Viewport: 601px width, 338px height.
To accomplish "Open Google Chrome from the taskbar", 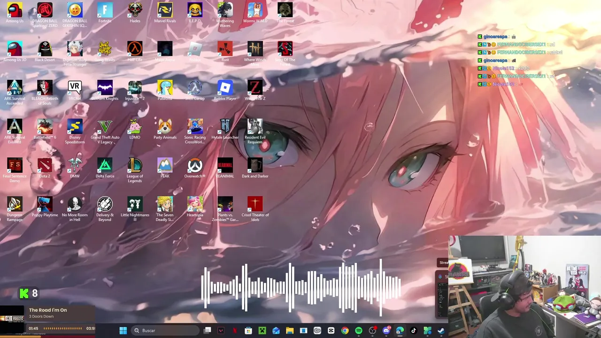I will 345,330.
